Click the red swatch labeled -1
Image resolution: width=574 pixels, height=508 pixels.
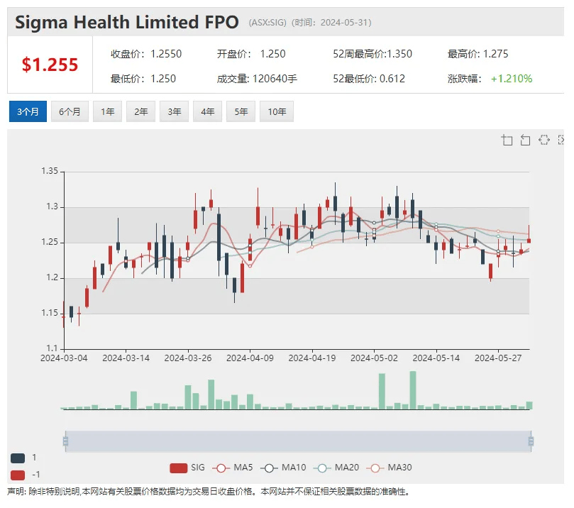[18, 475]
